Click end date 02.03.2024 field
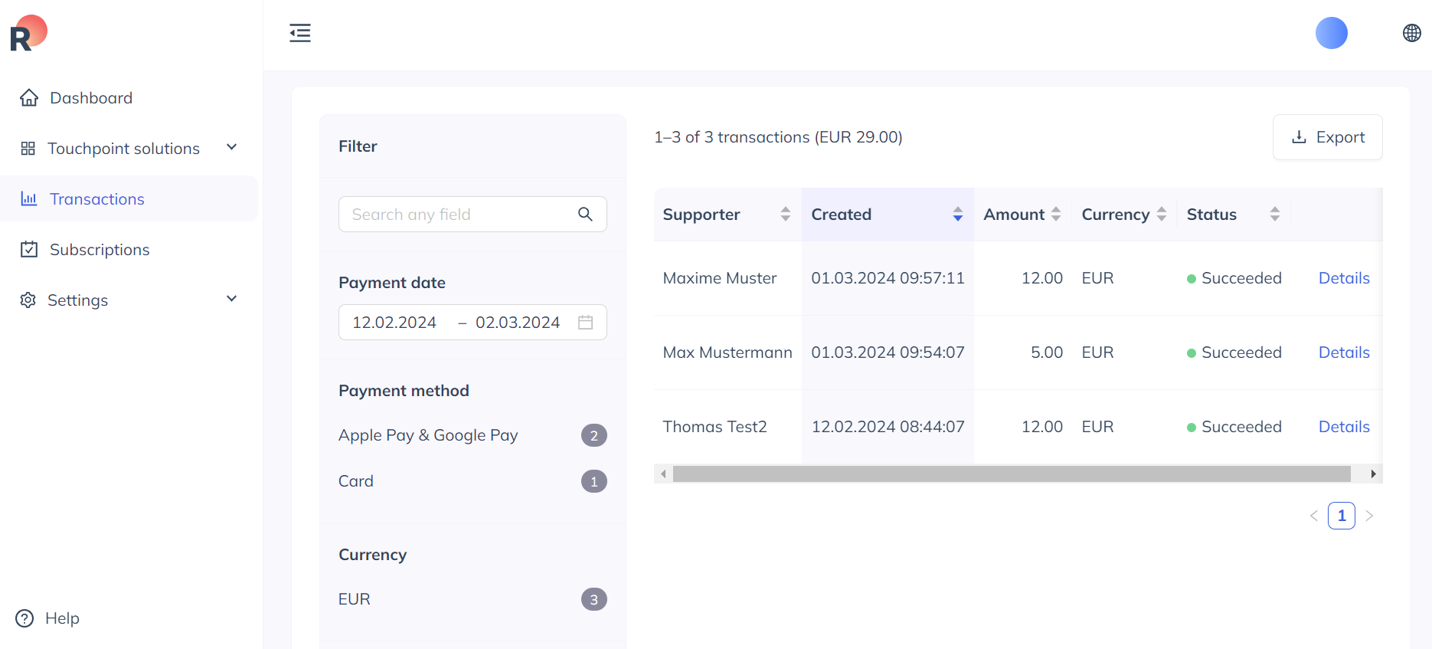The image size is (1432, 649). [x=518, y=323]
